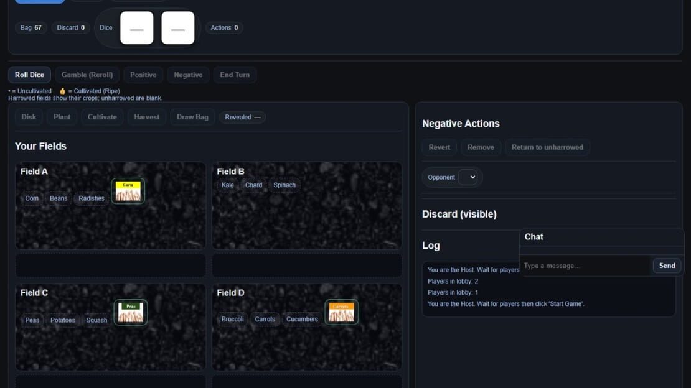This screenshot has height=388, width=691.
Task: Select the Potatoes chip in Field C
Action: coord(63,320)
